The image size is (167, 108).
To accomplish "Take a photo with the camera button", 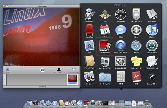I will pyautogui.click(x=42, y=70).
